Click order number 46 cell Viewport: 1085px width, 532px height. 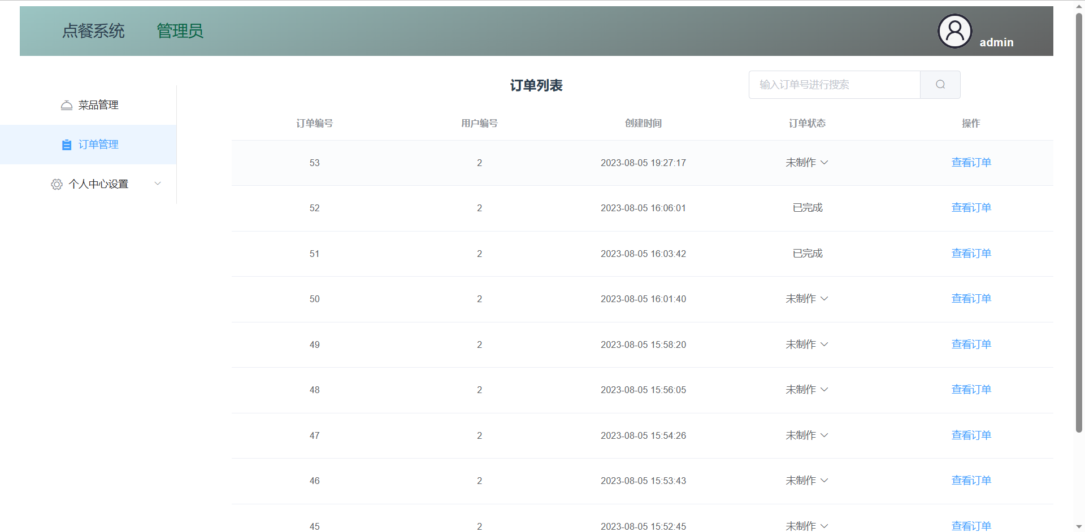[x=315, y=481]
